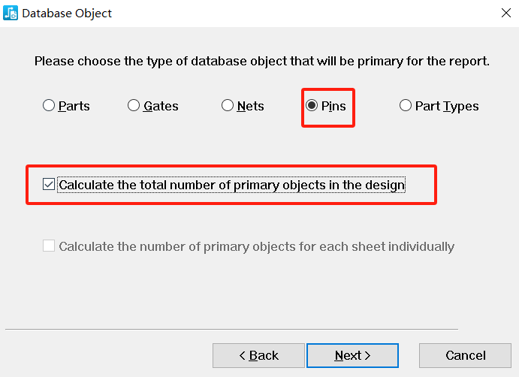Click the "Parts" label text

pos(74,106)
